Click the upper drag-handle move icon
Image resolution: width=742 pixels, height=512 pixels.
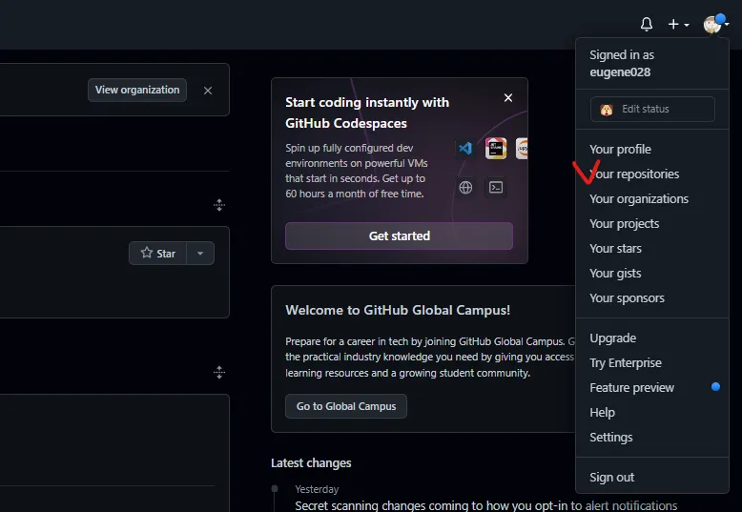pyautogui.click(x=219, y=205)
